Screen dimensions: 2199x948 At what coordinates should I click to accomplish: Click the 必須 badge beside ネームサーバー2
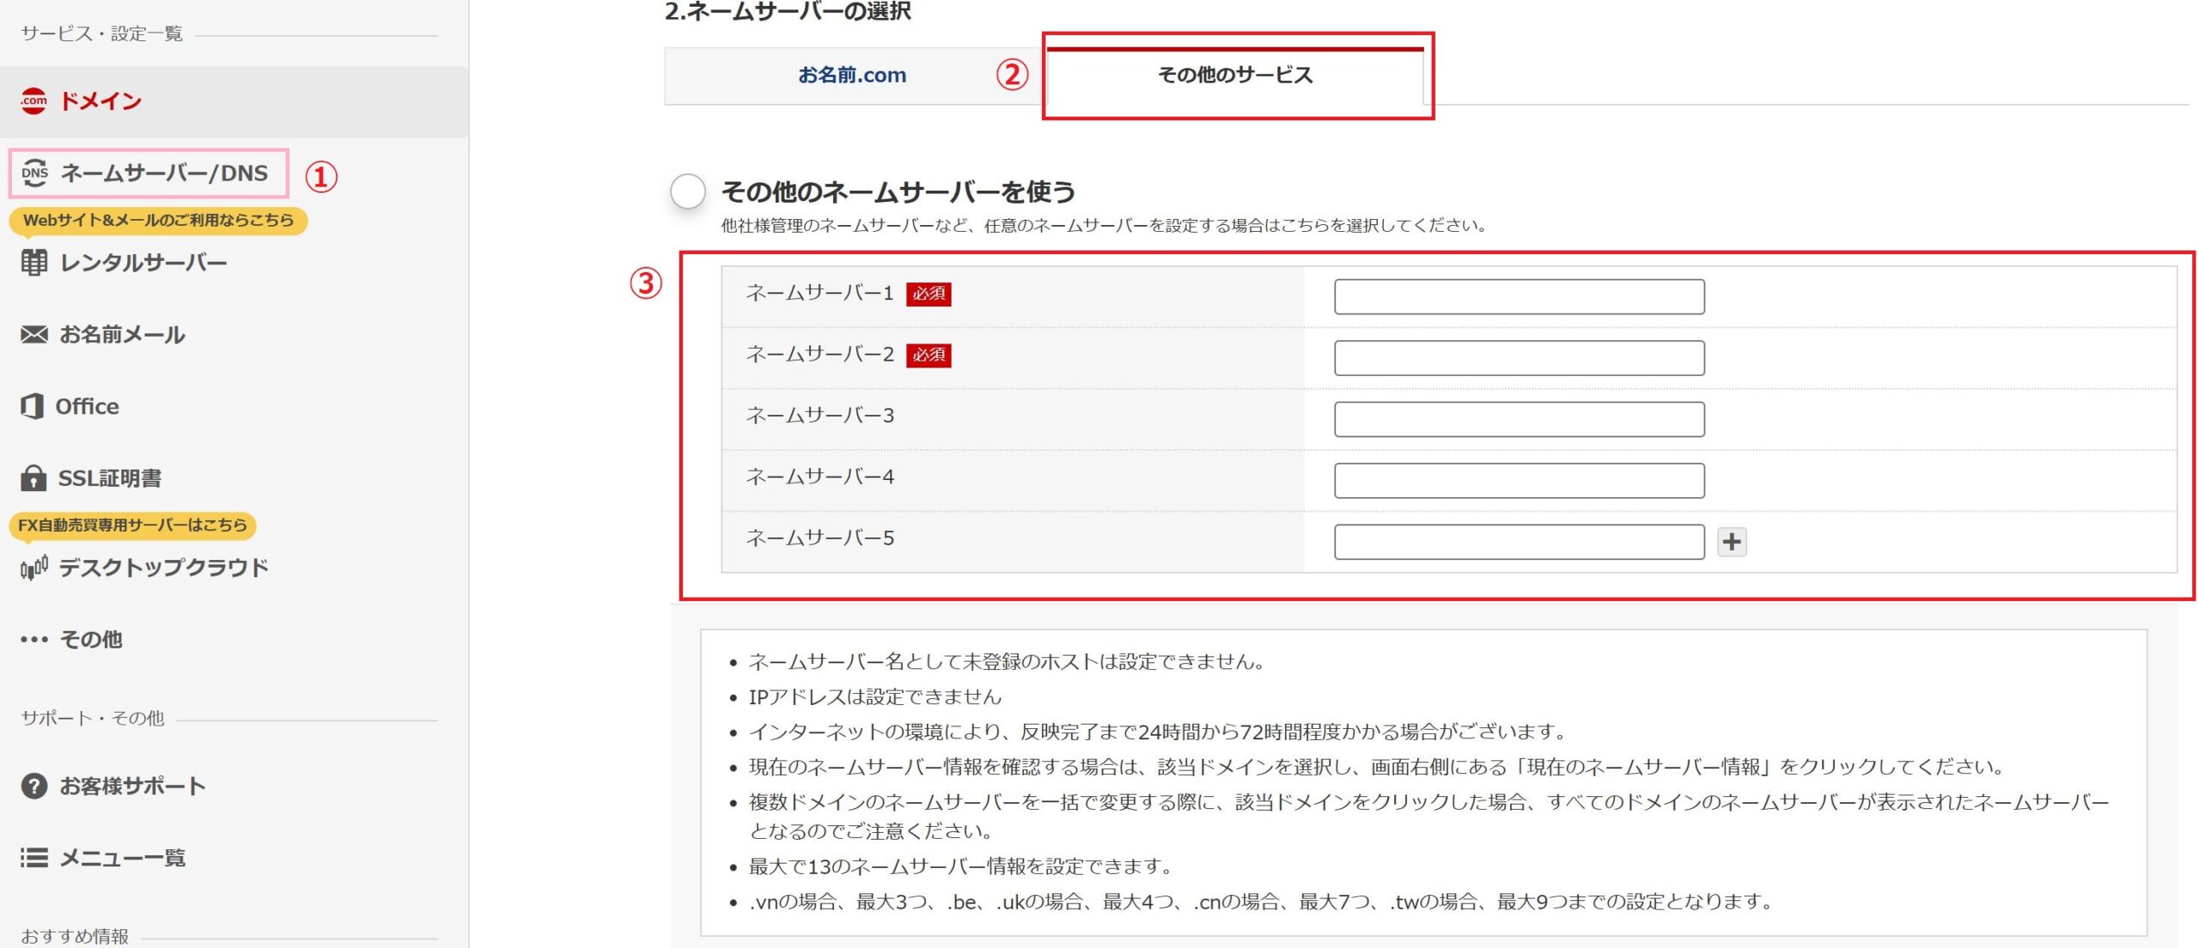pos(929,355)
